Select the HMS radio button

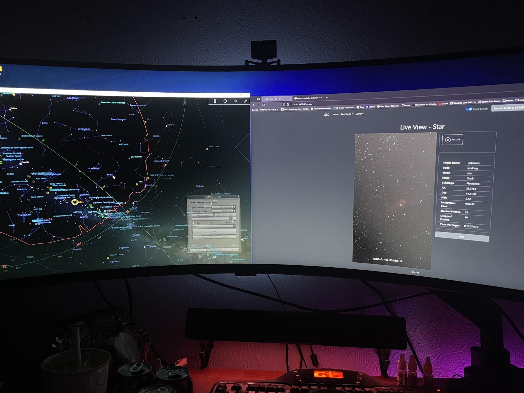coord(194,223)
